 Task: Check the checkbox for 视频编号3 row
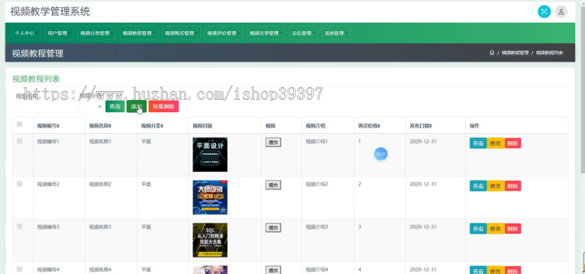tap(19, 227)
